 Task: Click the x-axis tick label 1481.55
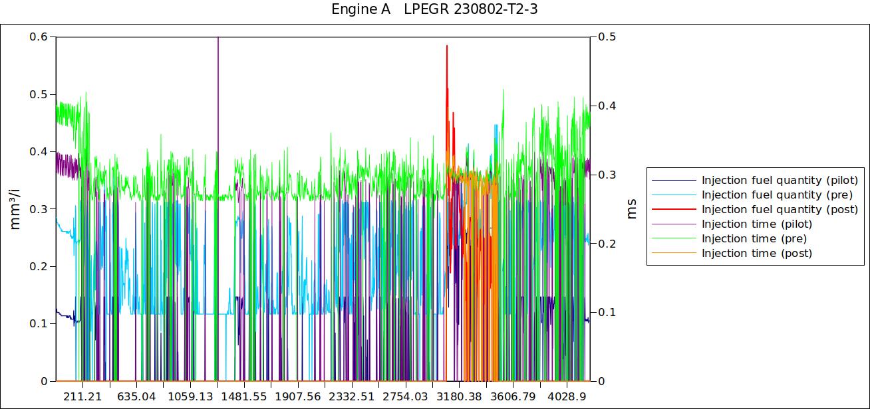point(245,396)
